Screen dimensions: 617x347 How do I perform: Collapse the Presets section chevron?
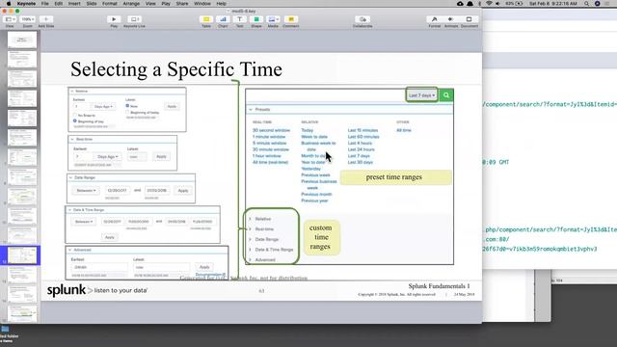click(x=251, y=109)
